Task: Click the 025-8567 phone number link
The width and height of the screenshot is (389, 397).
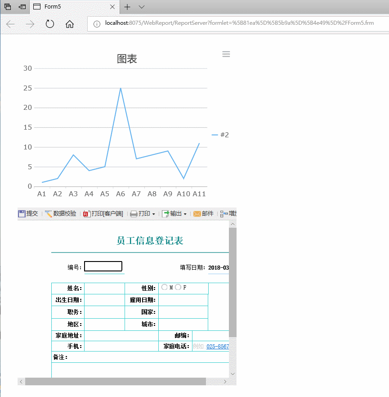Action: [x=218, y=347]
